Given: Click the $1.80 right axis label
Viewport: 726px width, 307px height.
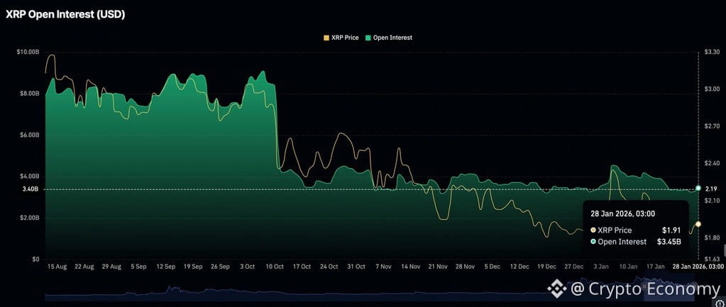Looking at the screenshot, I should coord(711,238).
